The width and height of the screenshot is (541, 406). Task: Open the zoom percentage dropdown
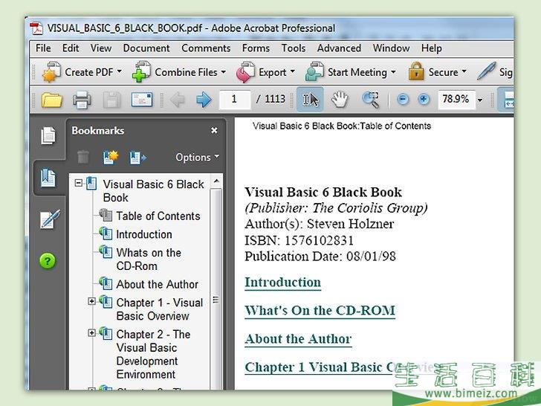480,100
